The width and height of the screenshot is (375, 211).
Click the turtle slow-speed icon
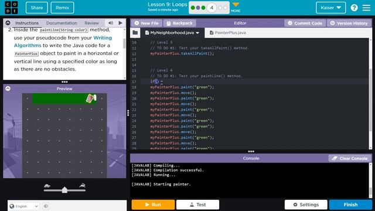(47, 186)
